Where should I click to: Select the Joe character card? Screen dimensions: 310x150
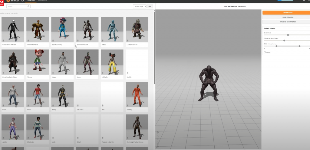(112, 97)
